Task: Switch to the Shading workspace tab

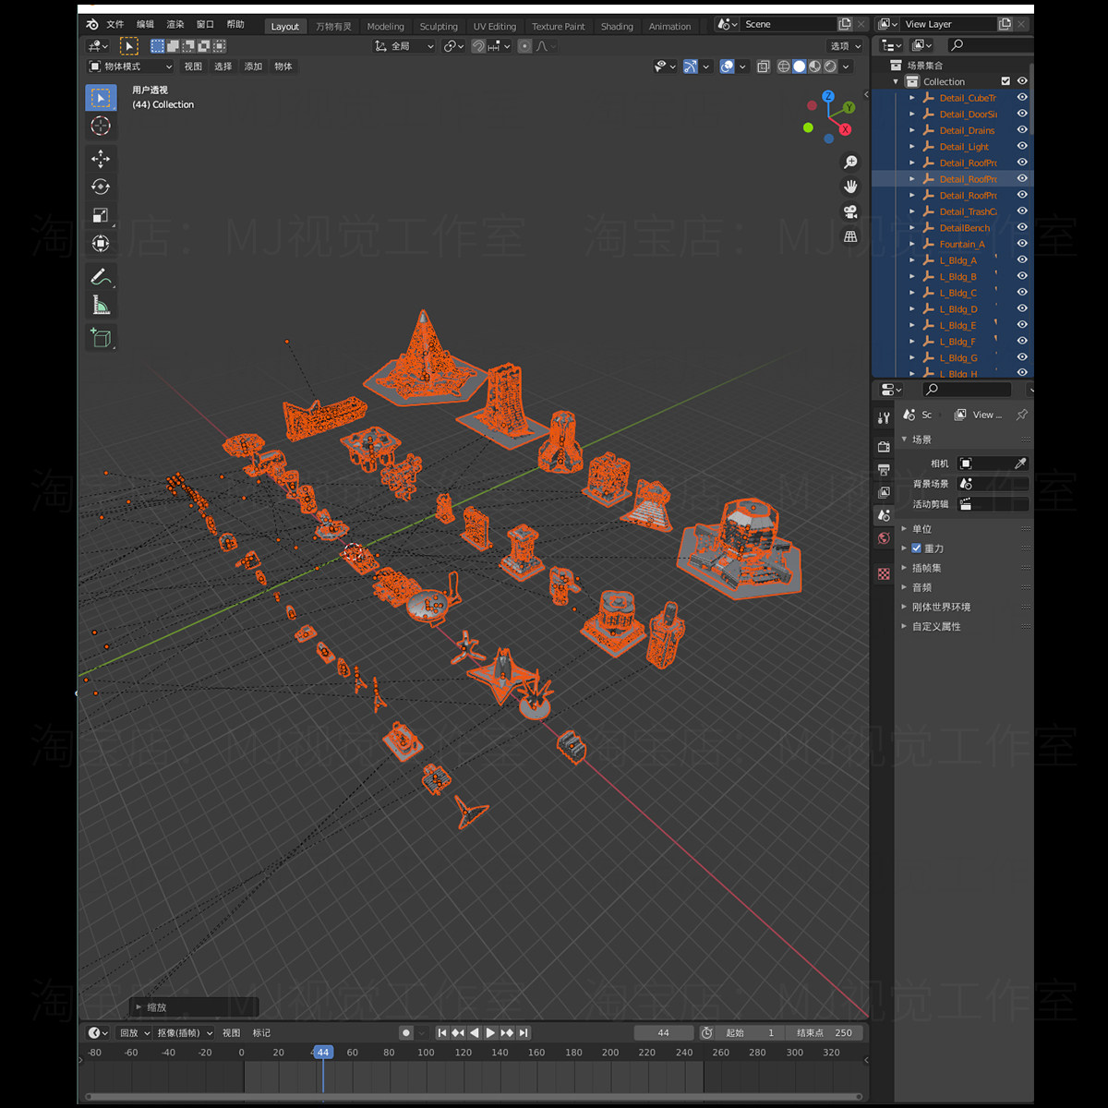Action: [617, 26]
